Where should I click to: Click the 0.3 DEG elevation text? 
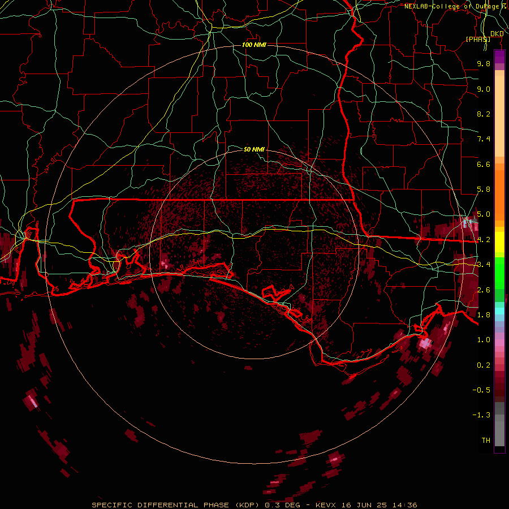pos(283,505)
